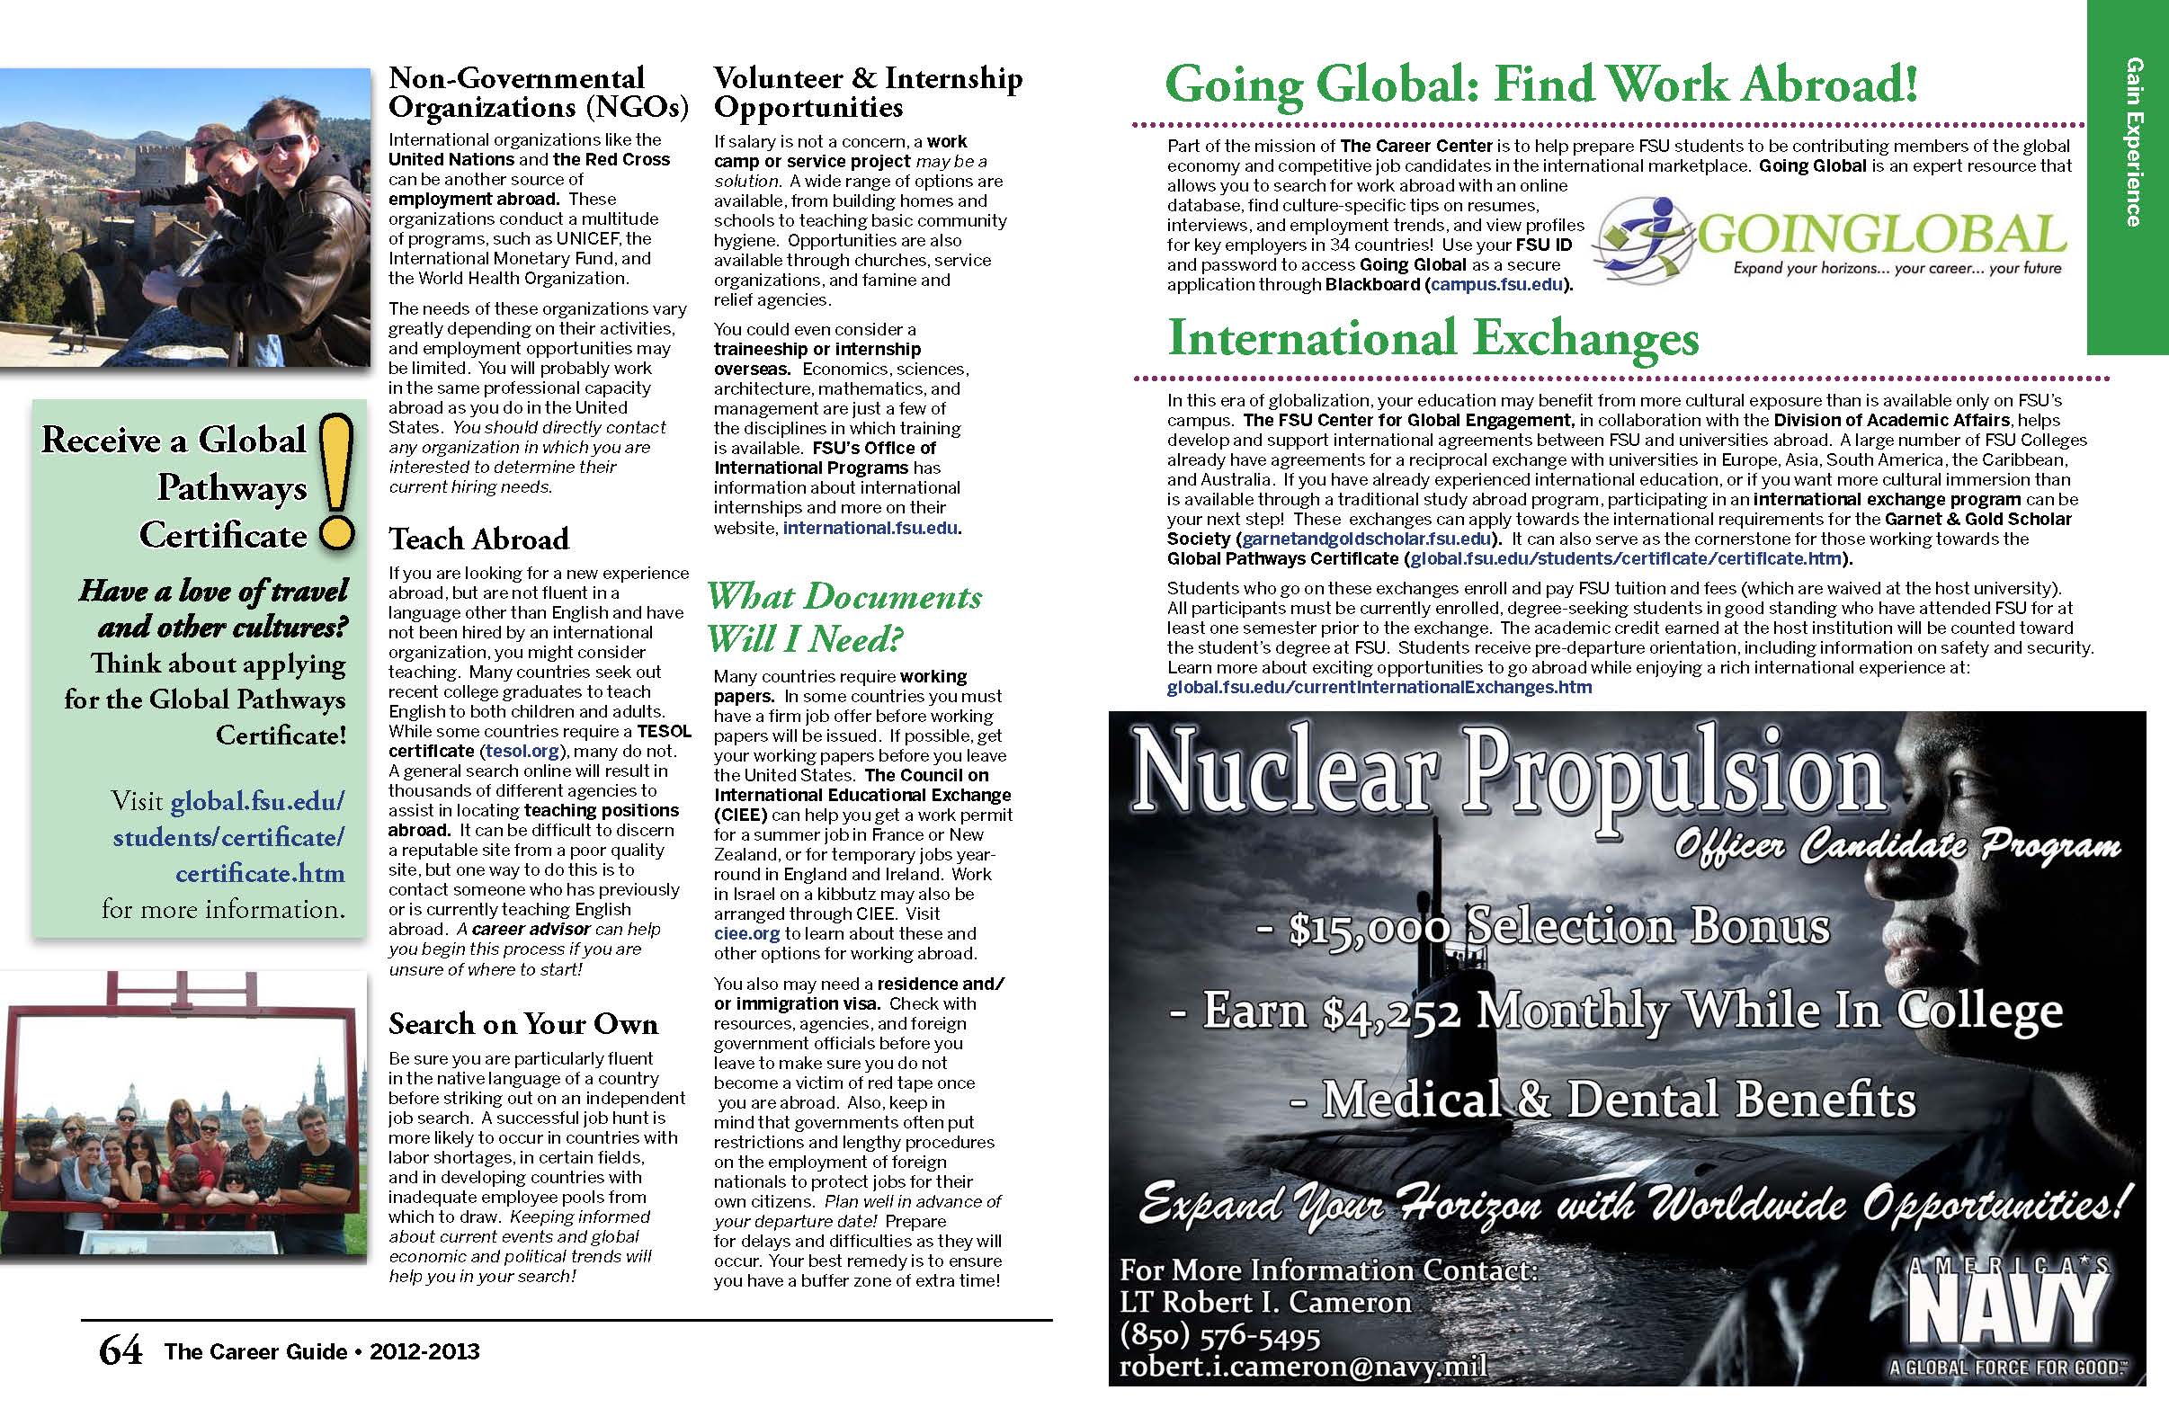Open the tesol.org link
Image resolution: width=2169 pixels, height=1408 pixels.
click(524, 751)
